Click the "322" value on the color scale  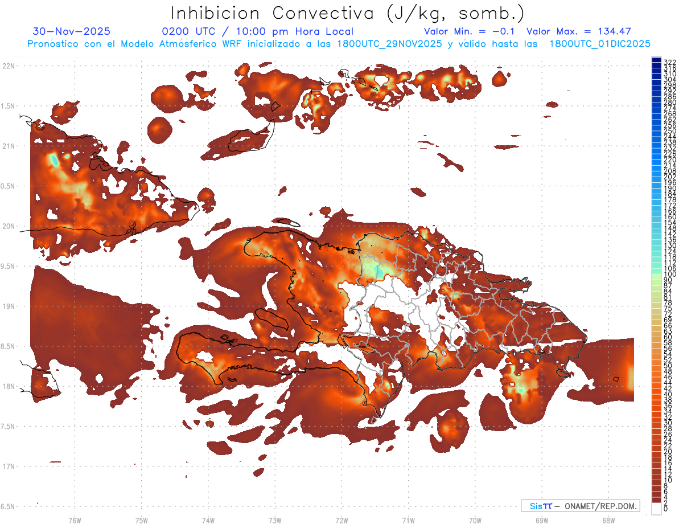click(670, 62)
